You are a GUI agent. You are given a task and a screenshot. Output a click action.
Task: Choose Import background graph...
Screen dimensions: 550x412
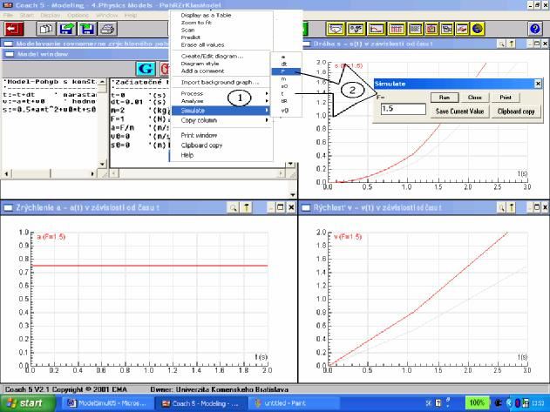coord(220,83)
